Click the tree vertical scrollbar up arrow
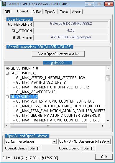The width and height of the screenshot is (115, 163). pos(108,69)
